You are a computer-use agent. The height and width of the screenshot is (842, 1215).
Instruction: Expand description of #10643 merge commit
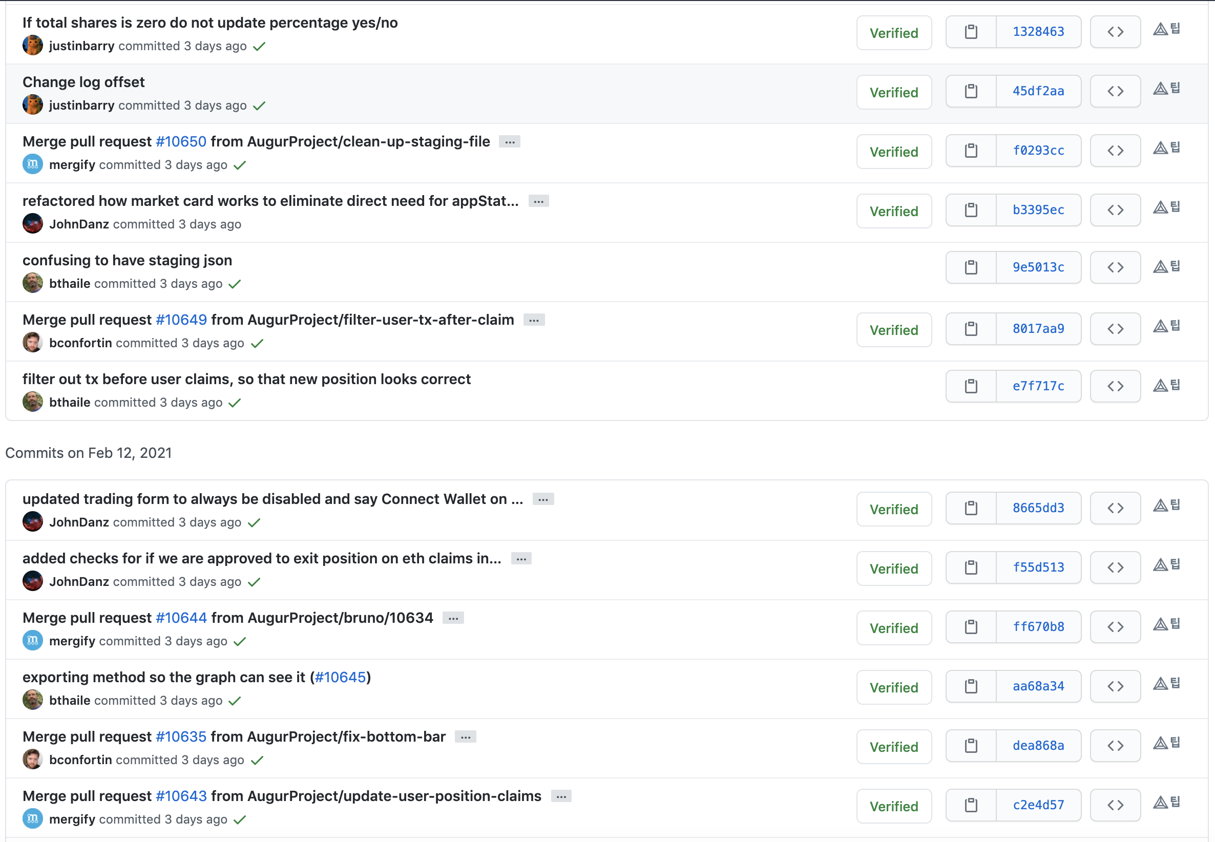[x=561, y=796]
